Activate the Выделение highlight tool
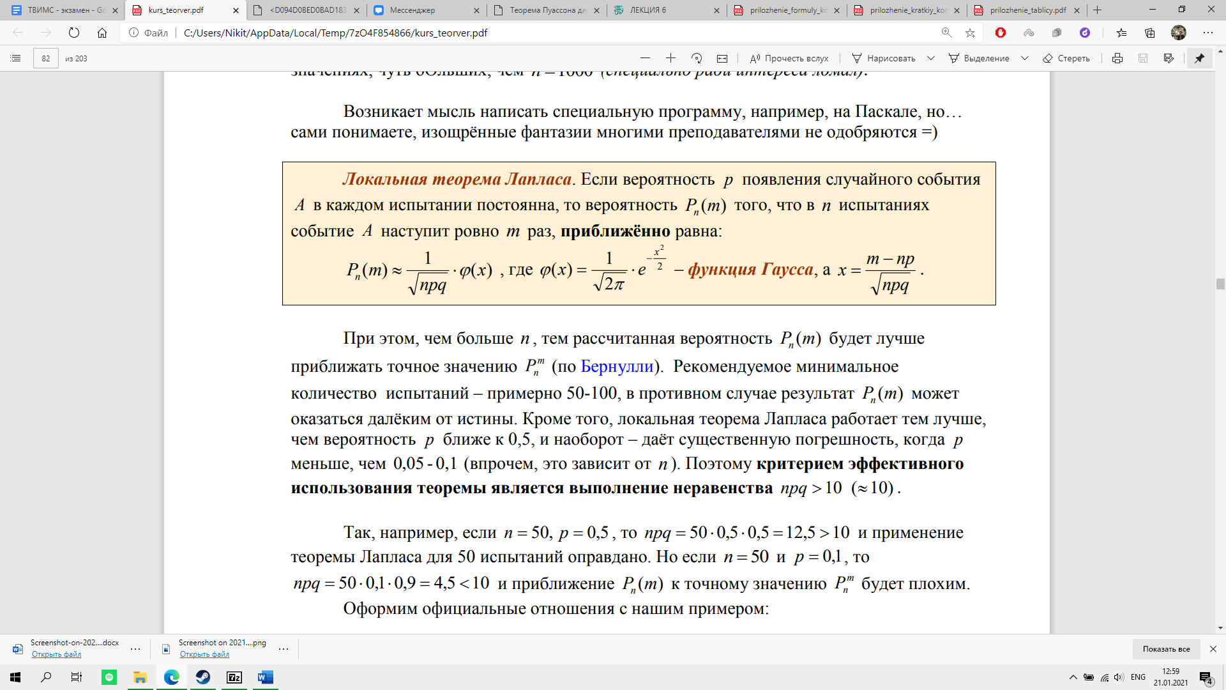 point(979,58)
